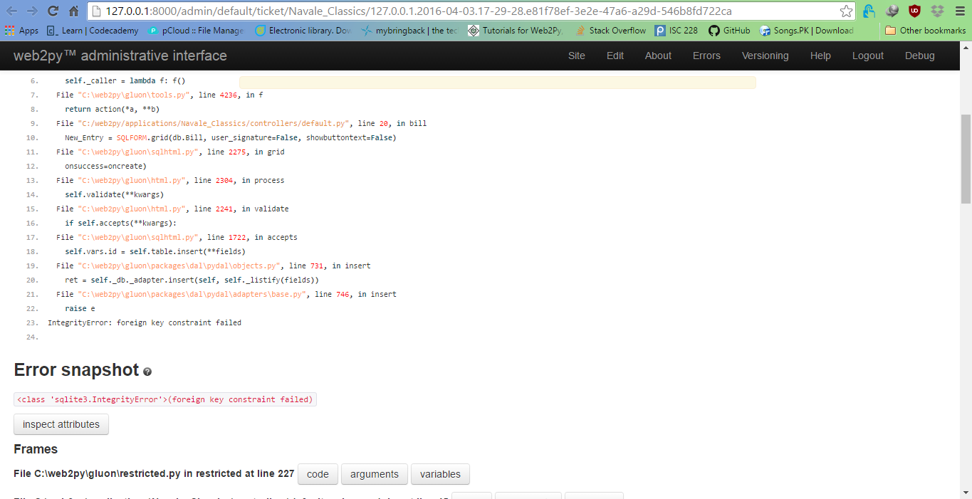Click the 'ret = self._db._adapter.insert' line

point(192,280)
